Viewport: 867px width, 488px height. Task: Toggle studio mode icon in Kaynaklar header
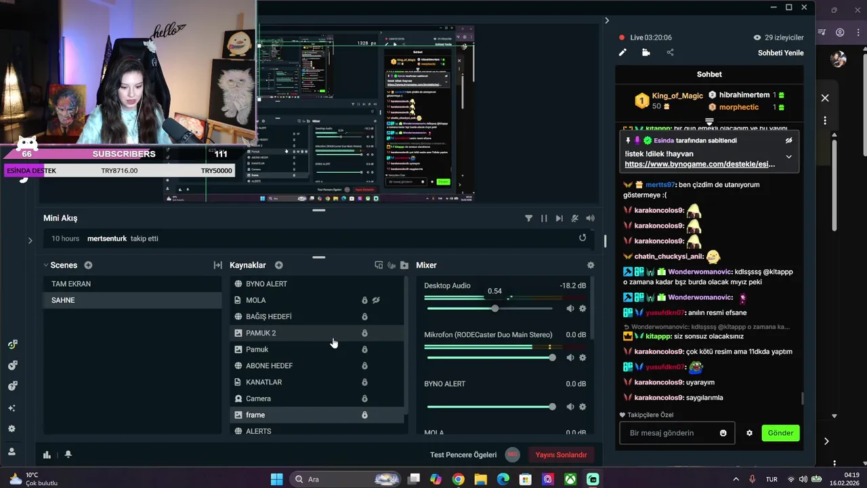point(379,265)
